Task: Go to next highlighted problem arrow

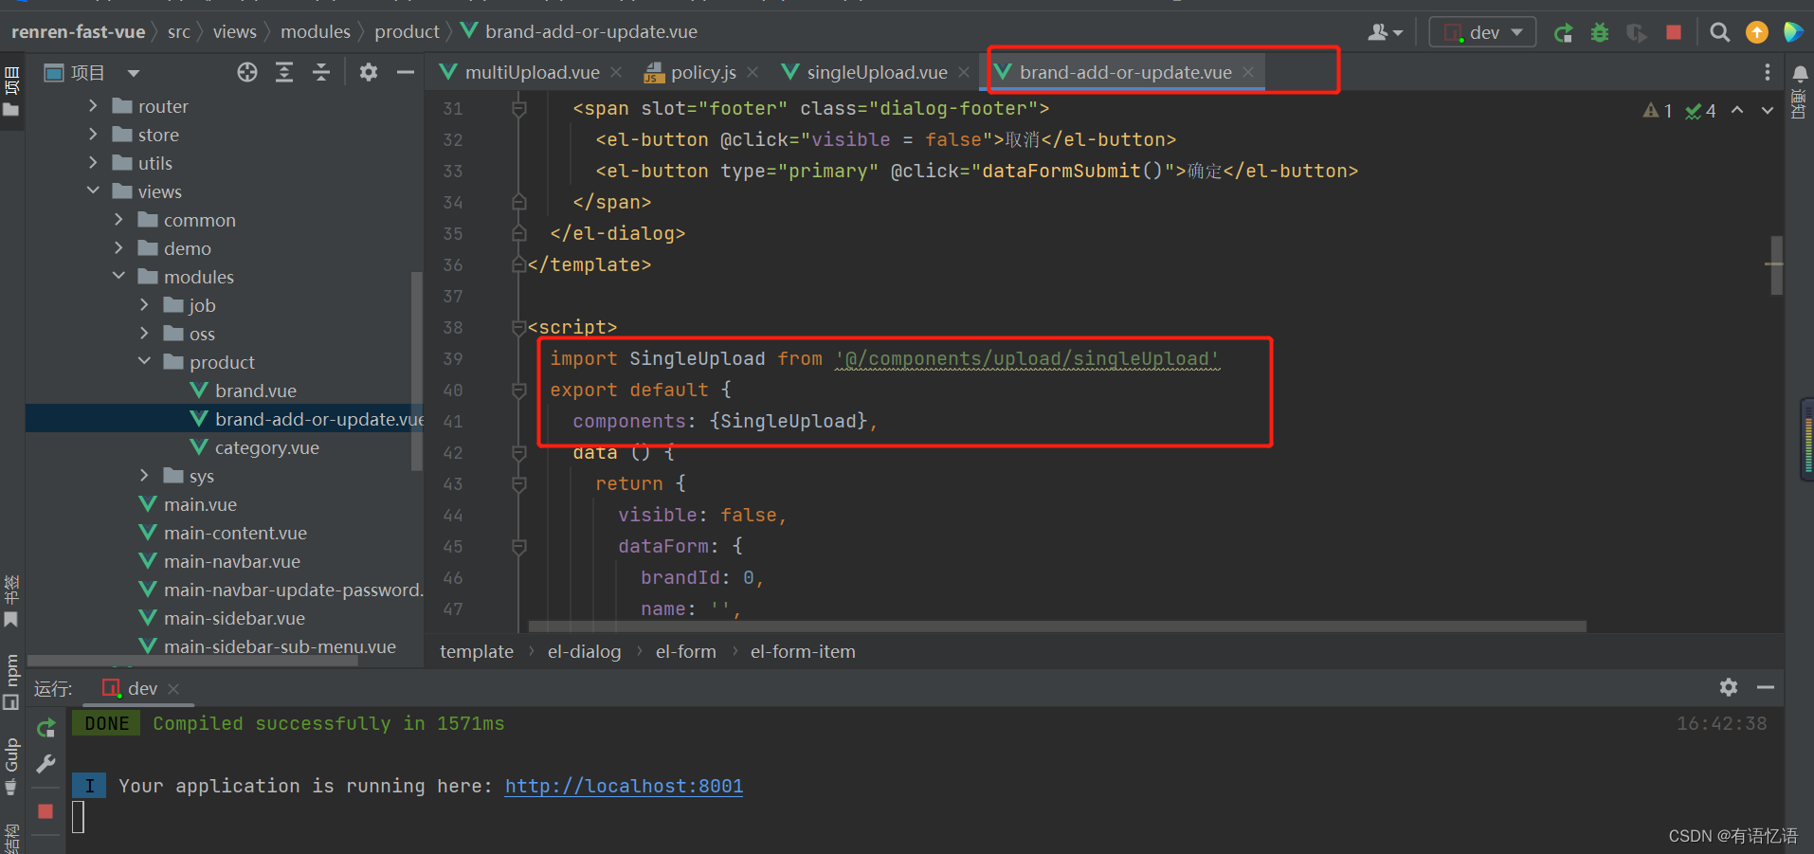Action: click(x=1768, y=111)
